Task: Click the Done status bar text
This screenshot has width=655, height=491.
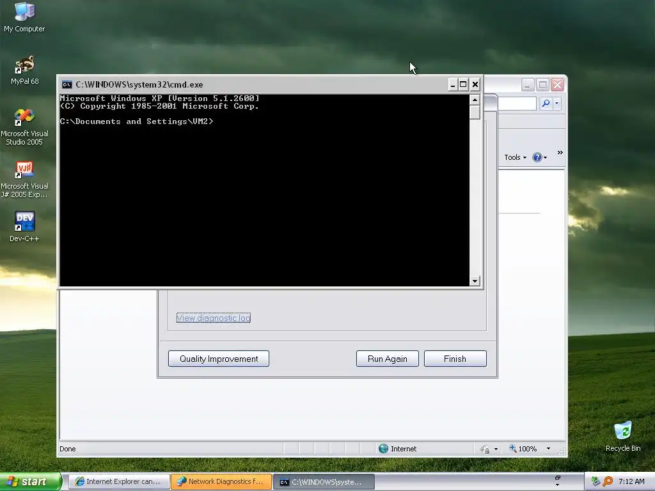Action: (68, 449)
